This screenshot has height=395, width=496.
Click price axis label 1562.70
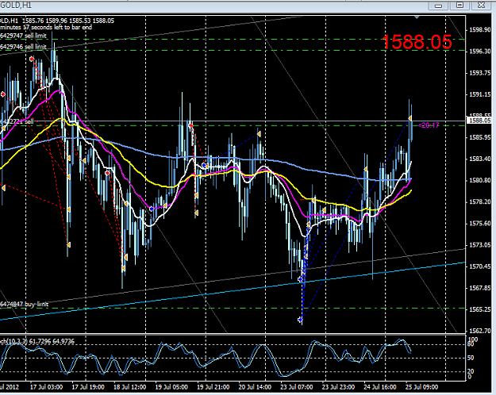coord(479,331)
